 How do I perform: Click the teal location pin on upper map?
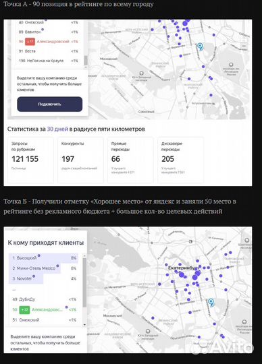coord(200,47)
